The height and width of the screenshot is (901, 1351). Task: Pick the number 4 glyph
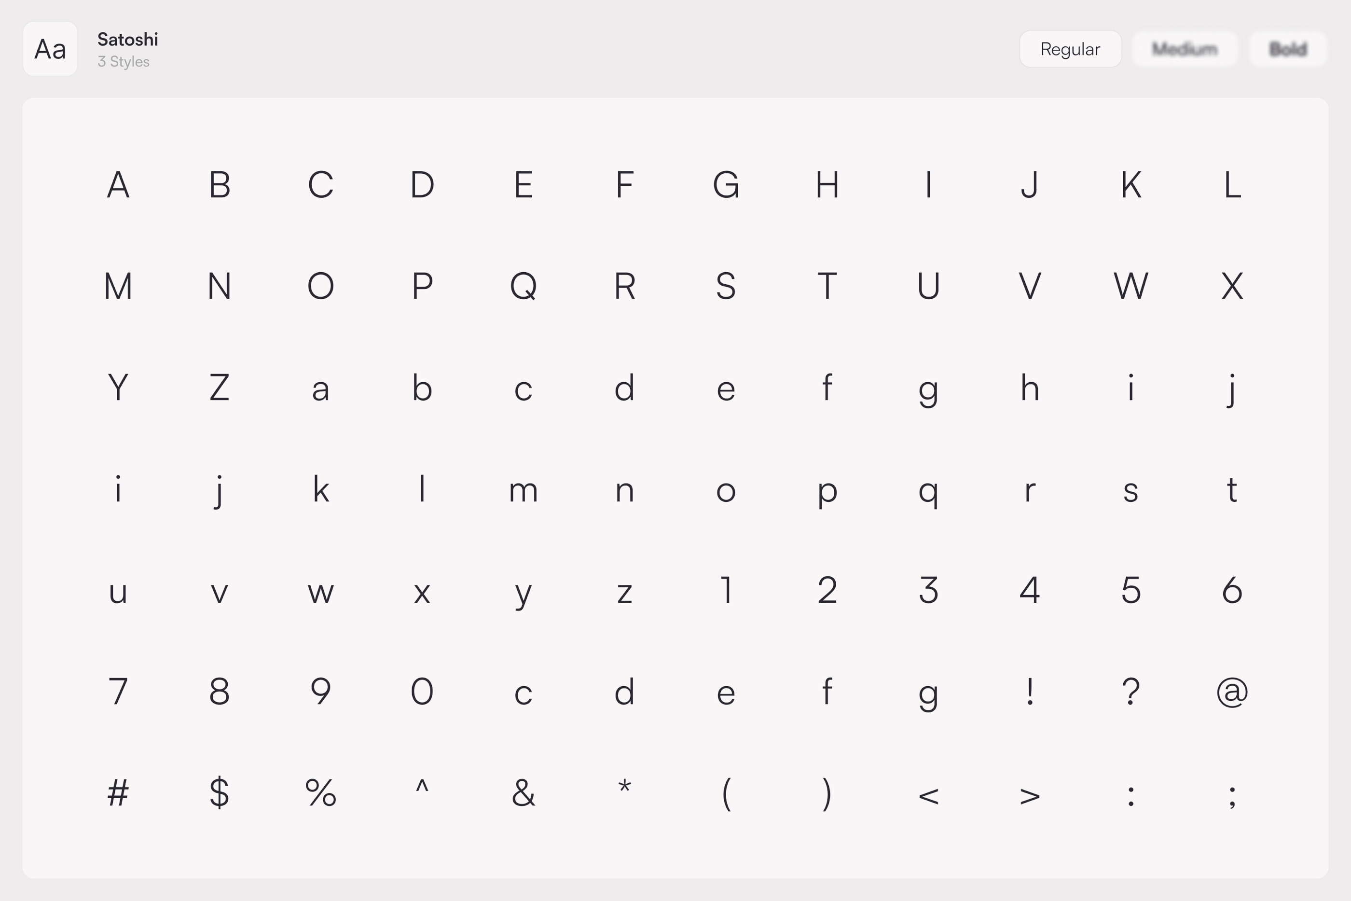[1030, 591]
